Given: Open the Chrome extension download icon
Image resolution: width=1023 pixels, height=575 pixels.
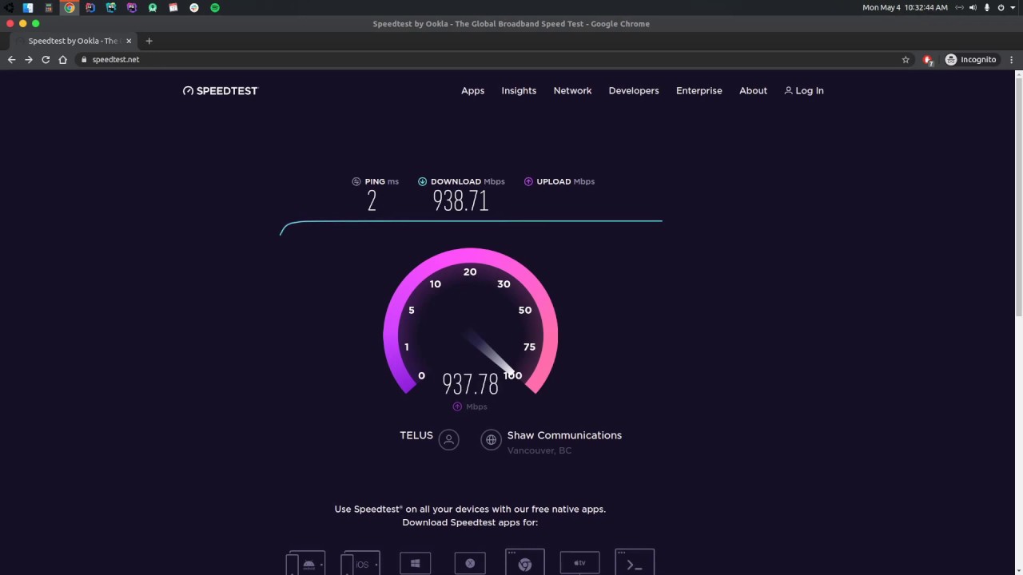Looking at the screenshot, I should pyautogui.click(x=525, y=563).
